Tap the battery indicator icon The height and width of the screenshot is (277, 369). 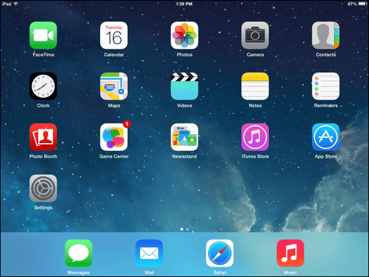click(362, 4)
